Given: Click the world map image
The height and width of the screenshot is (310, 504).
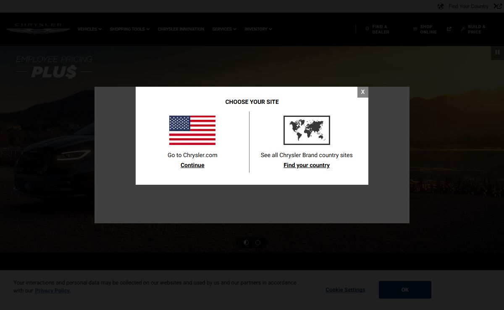Looking at the screenshot, I should click(x=307, y=130).
